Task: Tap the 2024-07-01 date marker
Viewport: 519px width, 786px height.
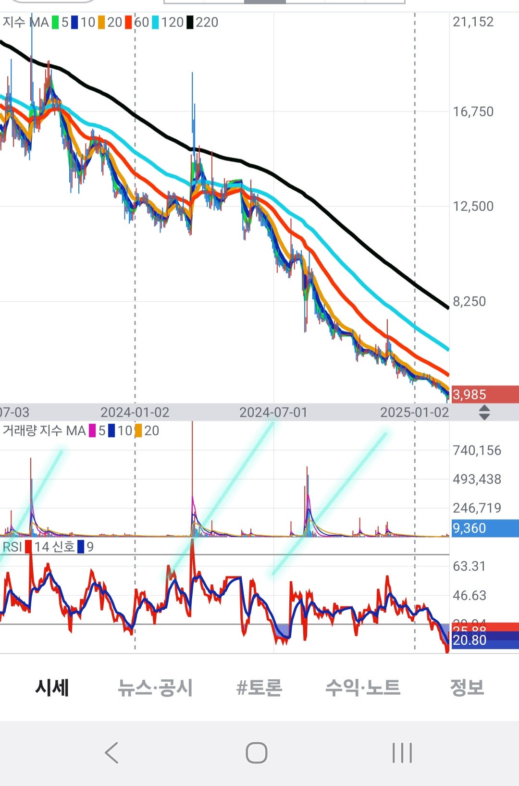Action: [273, 412]
